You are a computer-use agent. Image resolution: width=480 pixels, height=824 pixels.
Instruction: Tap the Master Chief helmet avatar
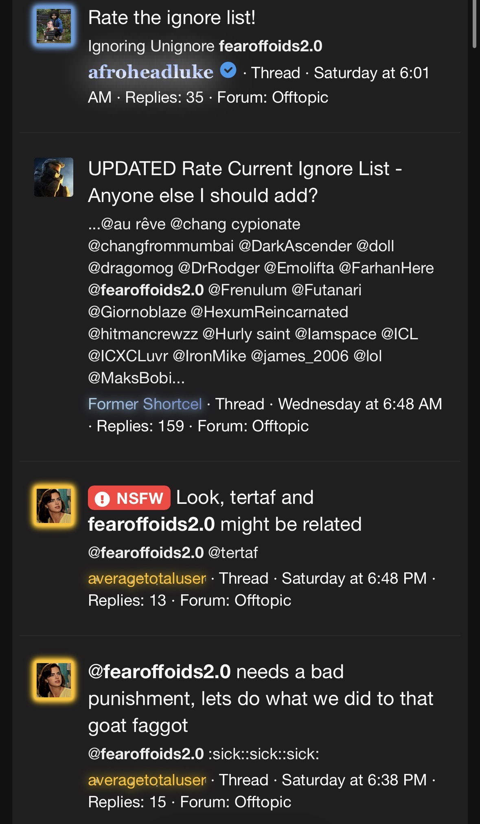pyautogui.click(x=54, y=177)
